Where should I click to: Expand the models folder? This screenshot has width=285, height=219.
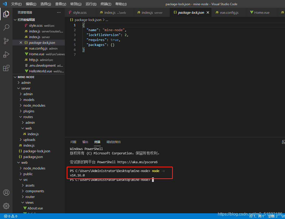coord(39,100)
